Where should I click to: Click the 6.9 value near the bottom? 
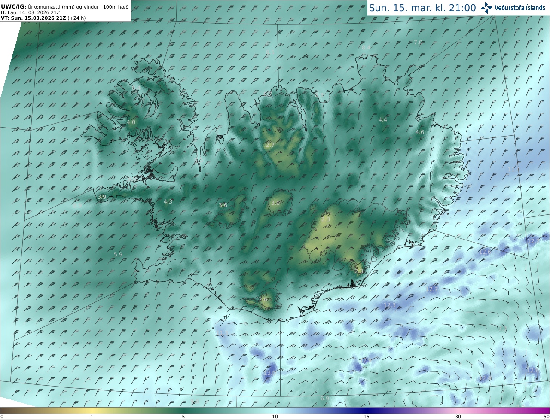point(325,399)
